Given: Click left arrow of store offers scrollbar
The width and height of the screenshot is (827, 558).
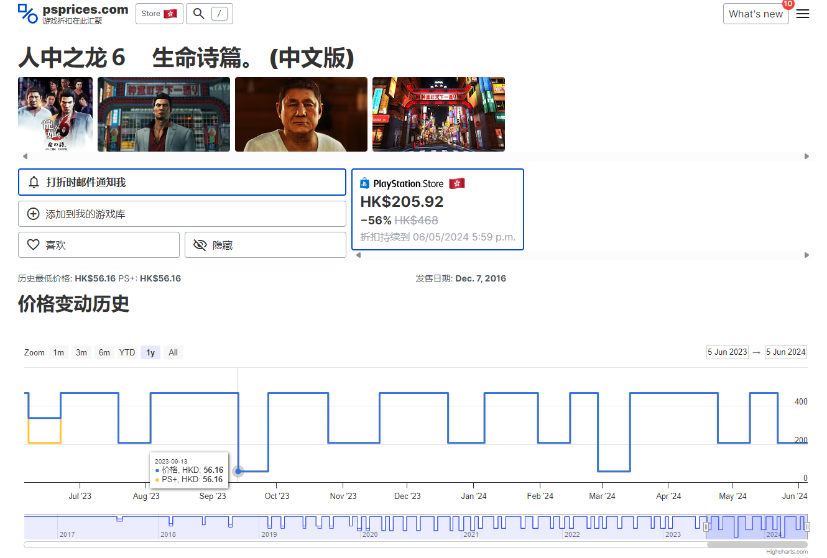Looking at the screenshot, I should pyautogui.click(x=358, y=255).
